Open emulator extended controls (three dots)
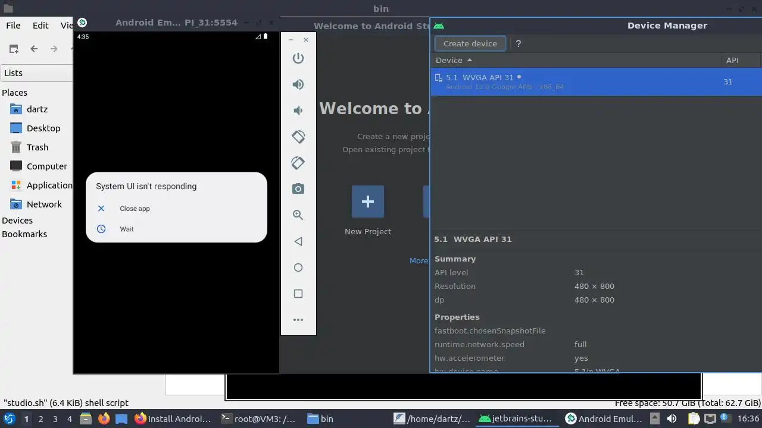Screen dimensions: 762x428 pyautogui.click(x=298, y=320)
